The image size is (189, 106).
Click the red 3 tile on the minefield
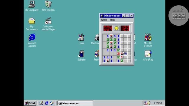click(118, 54)
